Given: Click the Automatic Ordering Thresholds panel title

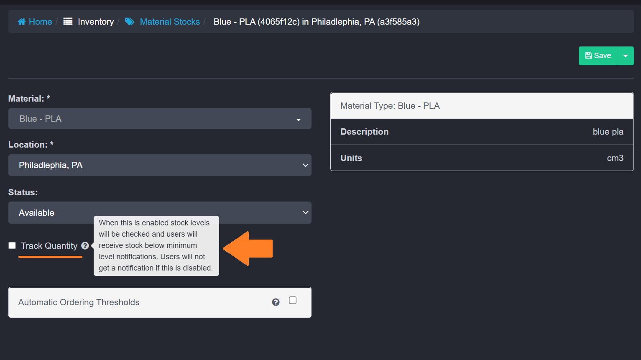Looking at the screenshot, I should pos(79,302).
